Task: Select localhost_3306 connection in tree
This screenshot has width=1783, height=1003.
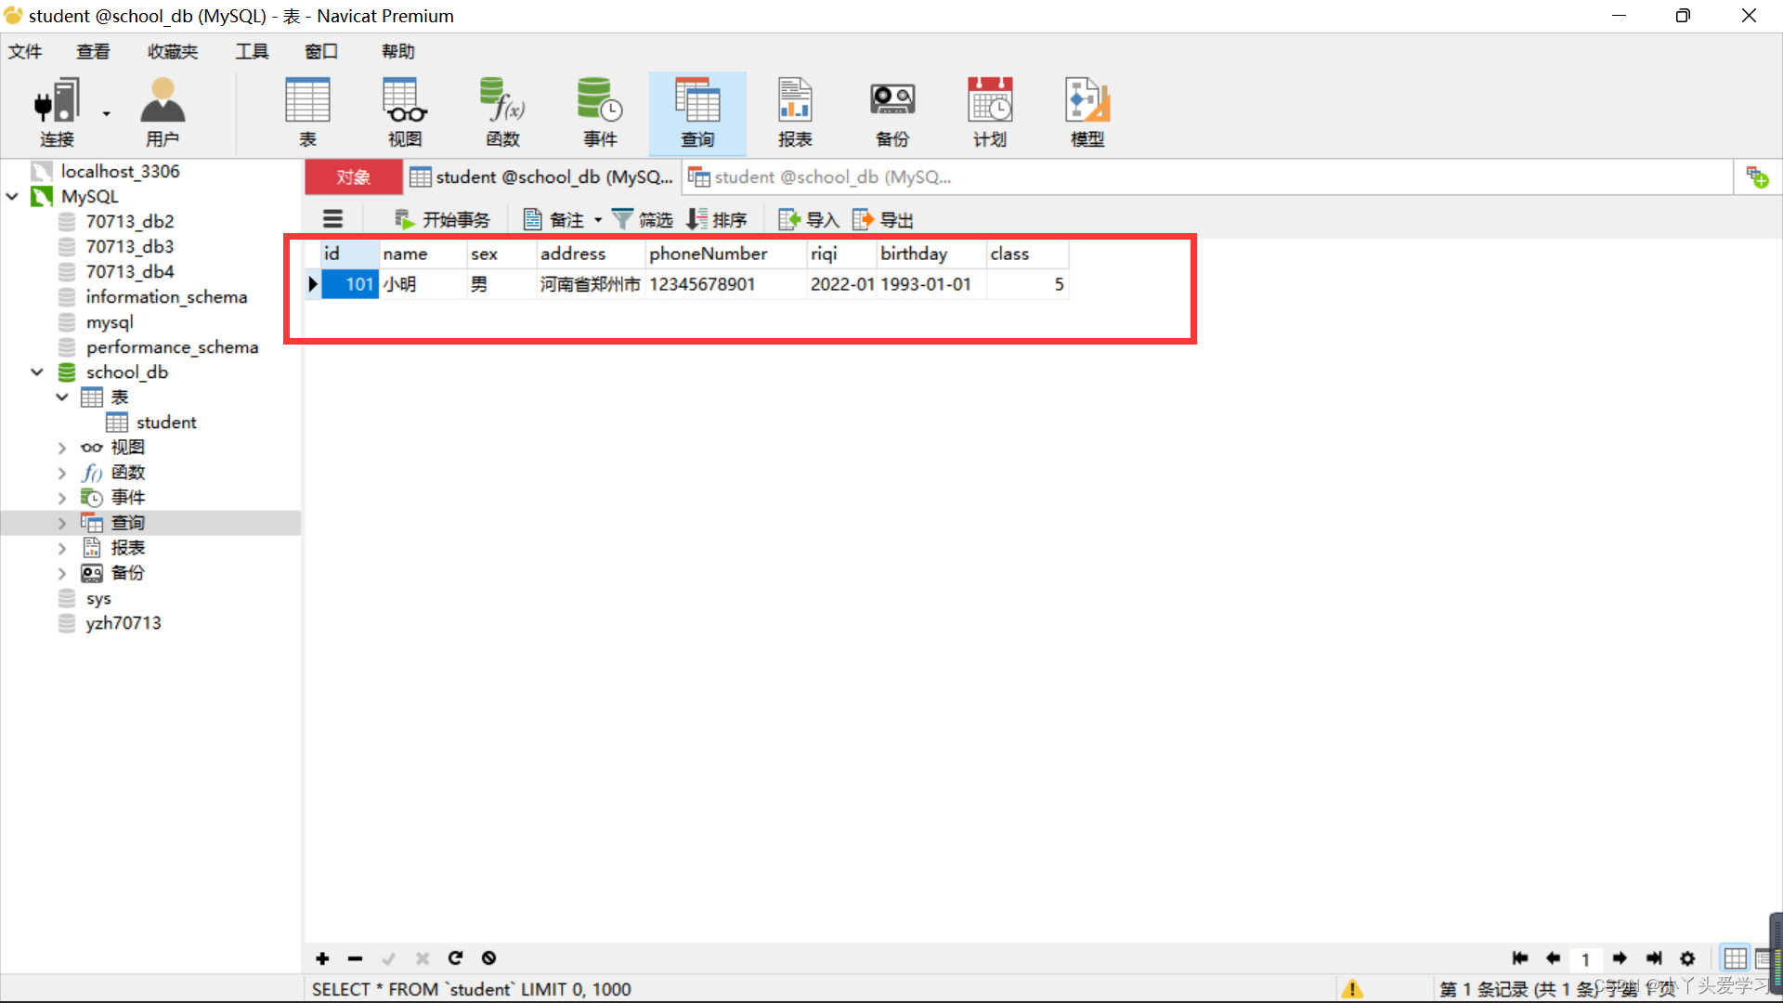Action: pyautogui.click(x=120, y=171)
